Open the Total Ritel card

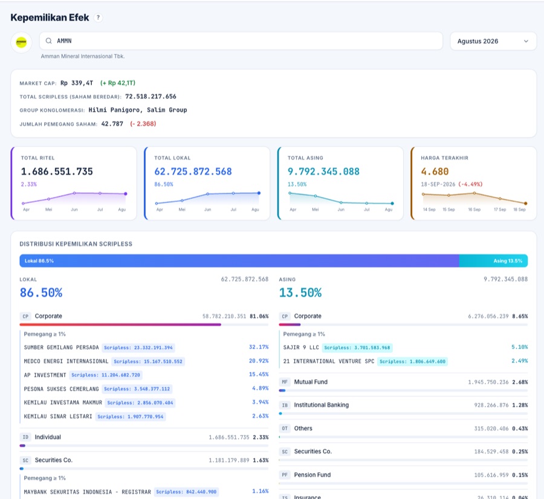74,183
